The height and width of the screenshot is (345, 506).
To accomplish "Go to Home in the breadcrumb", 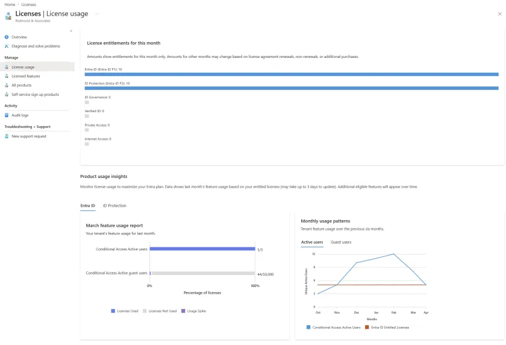I will pos(10,4).
